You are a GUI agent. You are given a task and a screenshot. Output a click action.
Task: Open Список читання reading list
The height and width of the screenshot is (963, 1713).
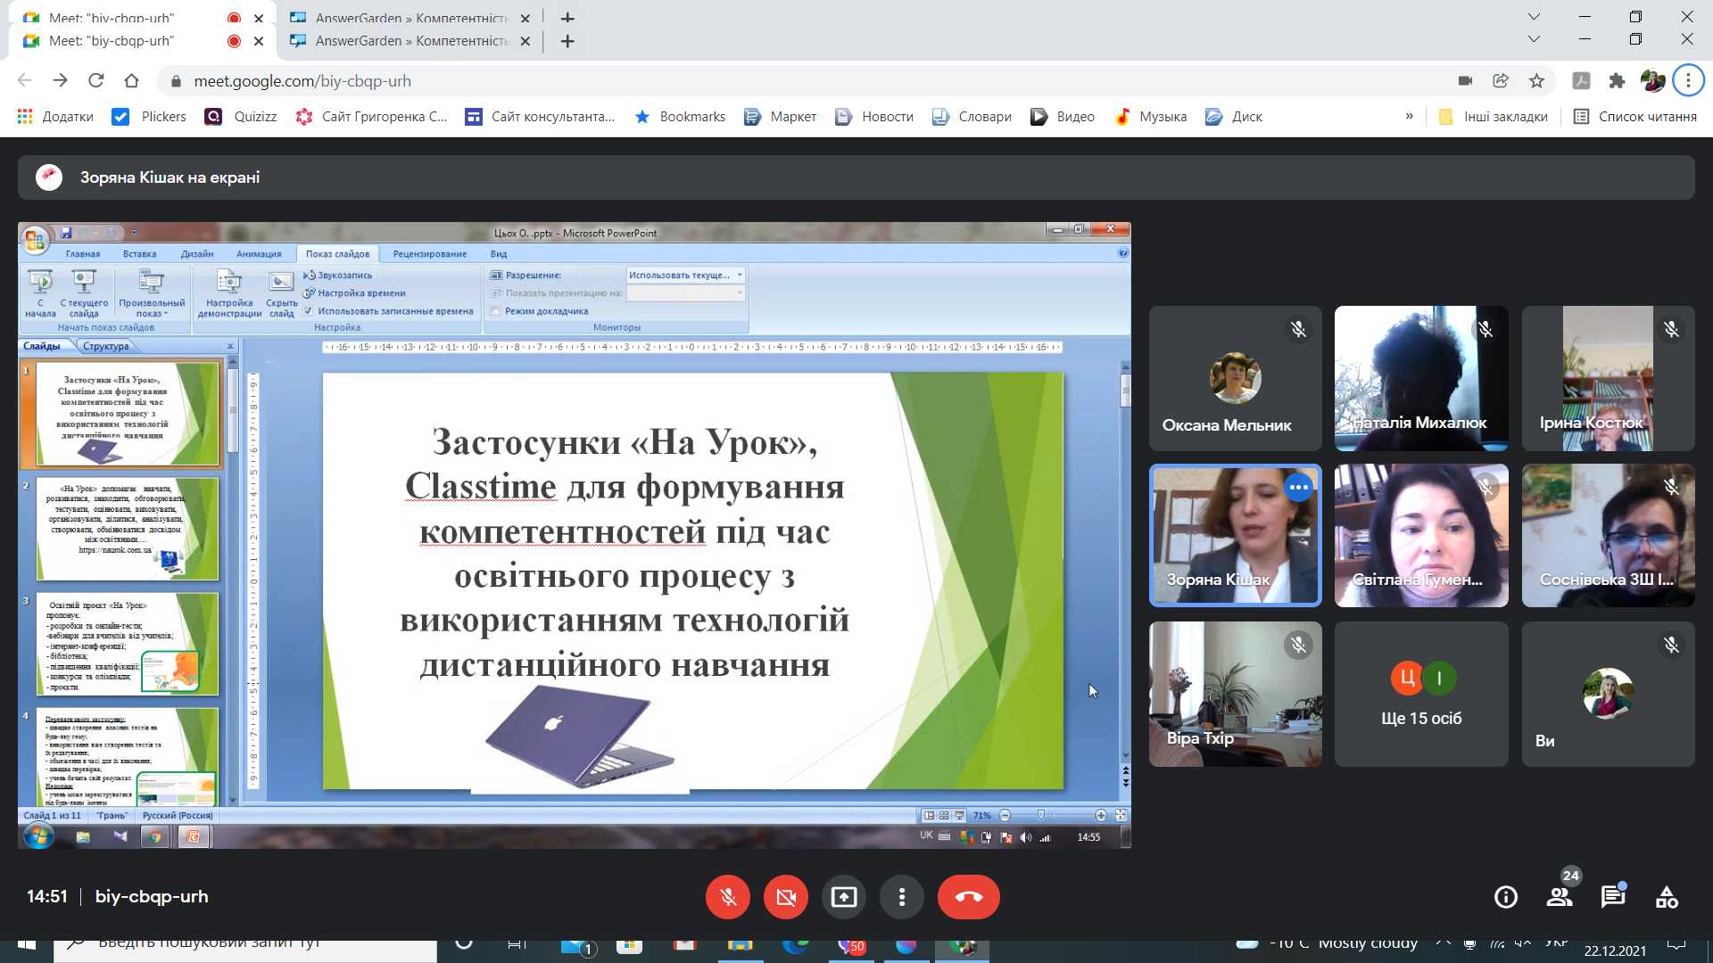point(1634,117)
